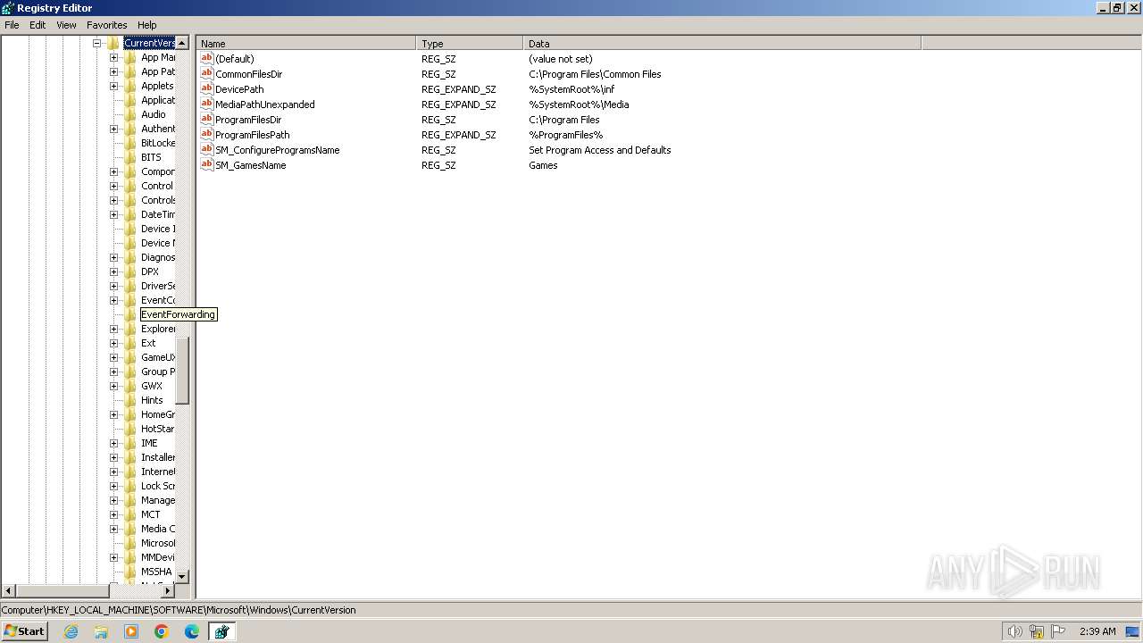Image resolution: width=1143 pixels, height=643 pixels.
Task: Click the Audio folder icon
Action: (130, 114)
